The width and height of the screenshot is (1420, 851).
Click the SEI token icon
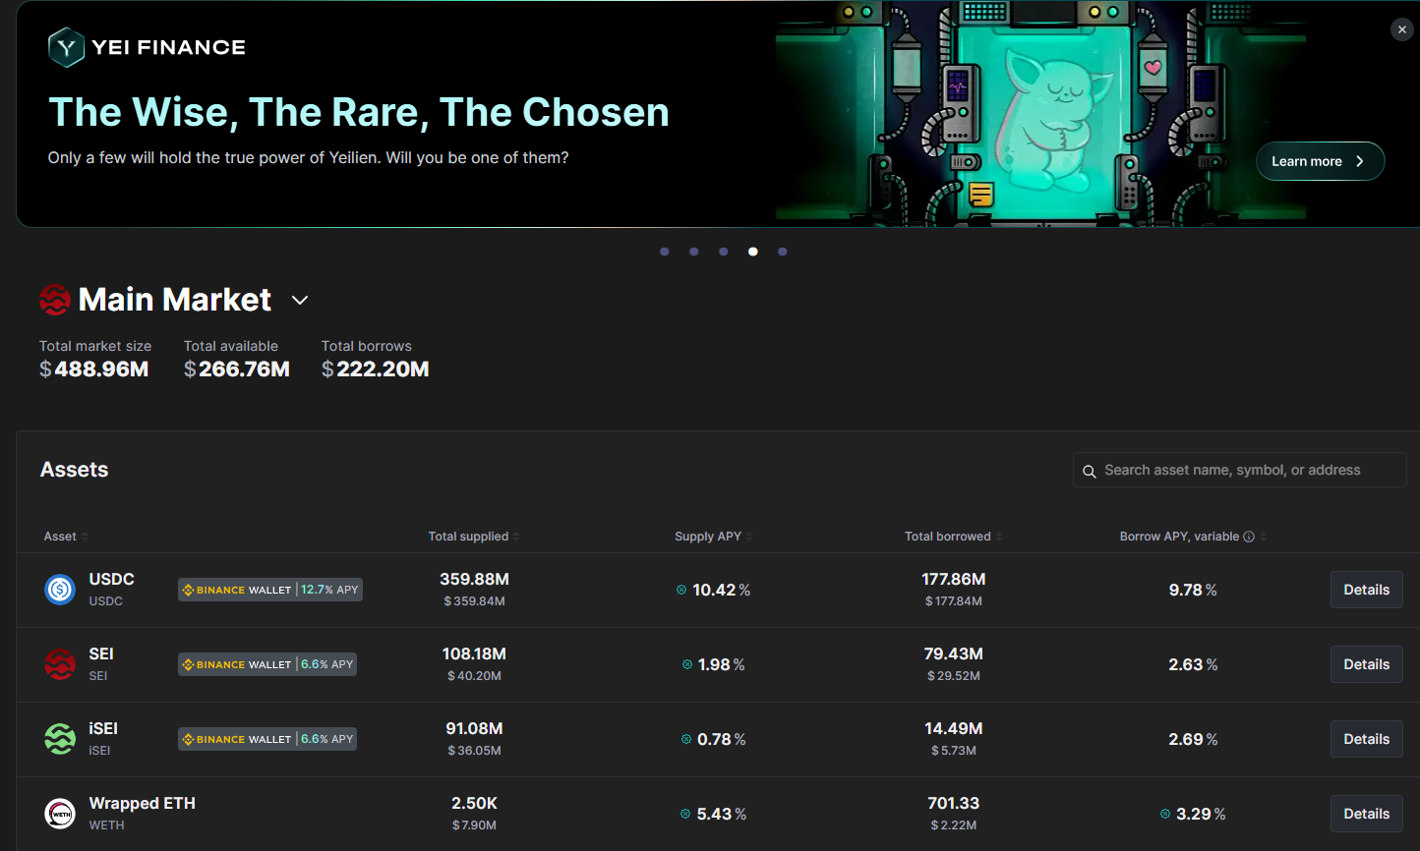point(60,664)
